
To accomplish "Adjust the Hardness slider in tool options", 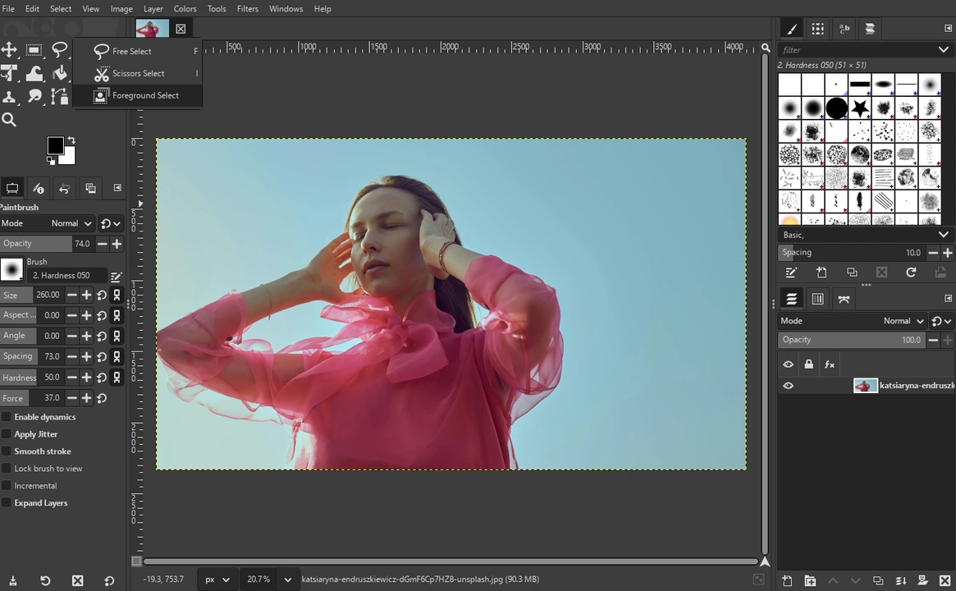I will tap(31, 378).
